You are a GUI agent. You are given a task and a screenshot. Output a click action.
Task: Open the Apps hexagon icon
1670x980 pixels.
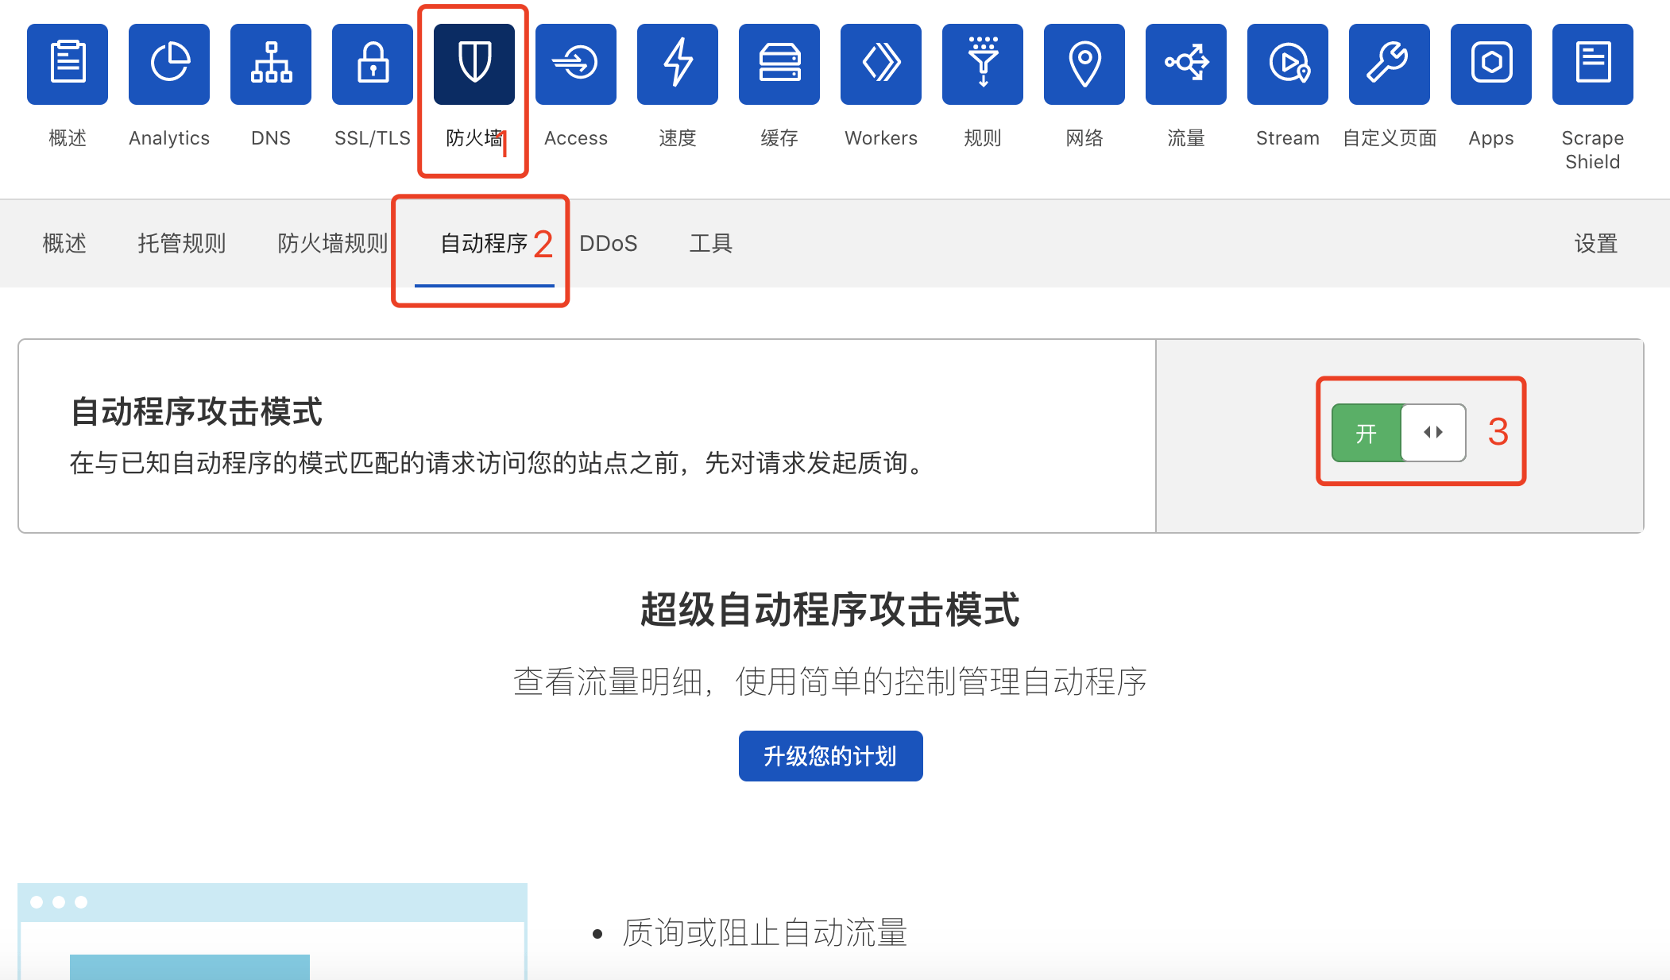(1491, 64)
